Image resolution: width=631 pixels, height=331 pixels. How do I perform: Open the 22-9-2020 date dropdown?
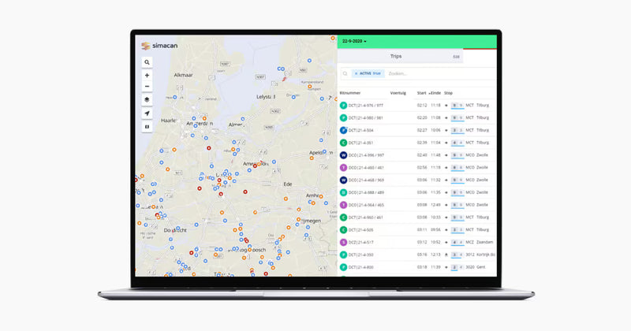click(354, 41)
